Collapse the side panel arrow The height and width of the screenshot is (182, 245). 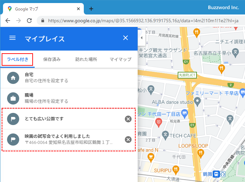pos(141,38)
